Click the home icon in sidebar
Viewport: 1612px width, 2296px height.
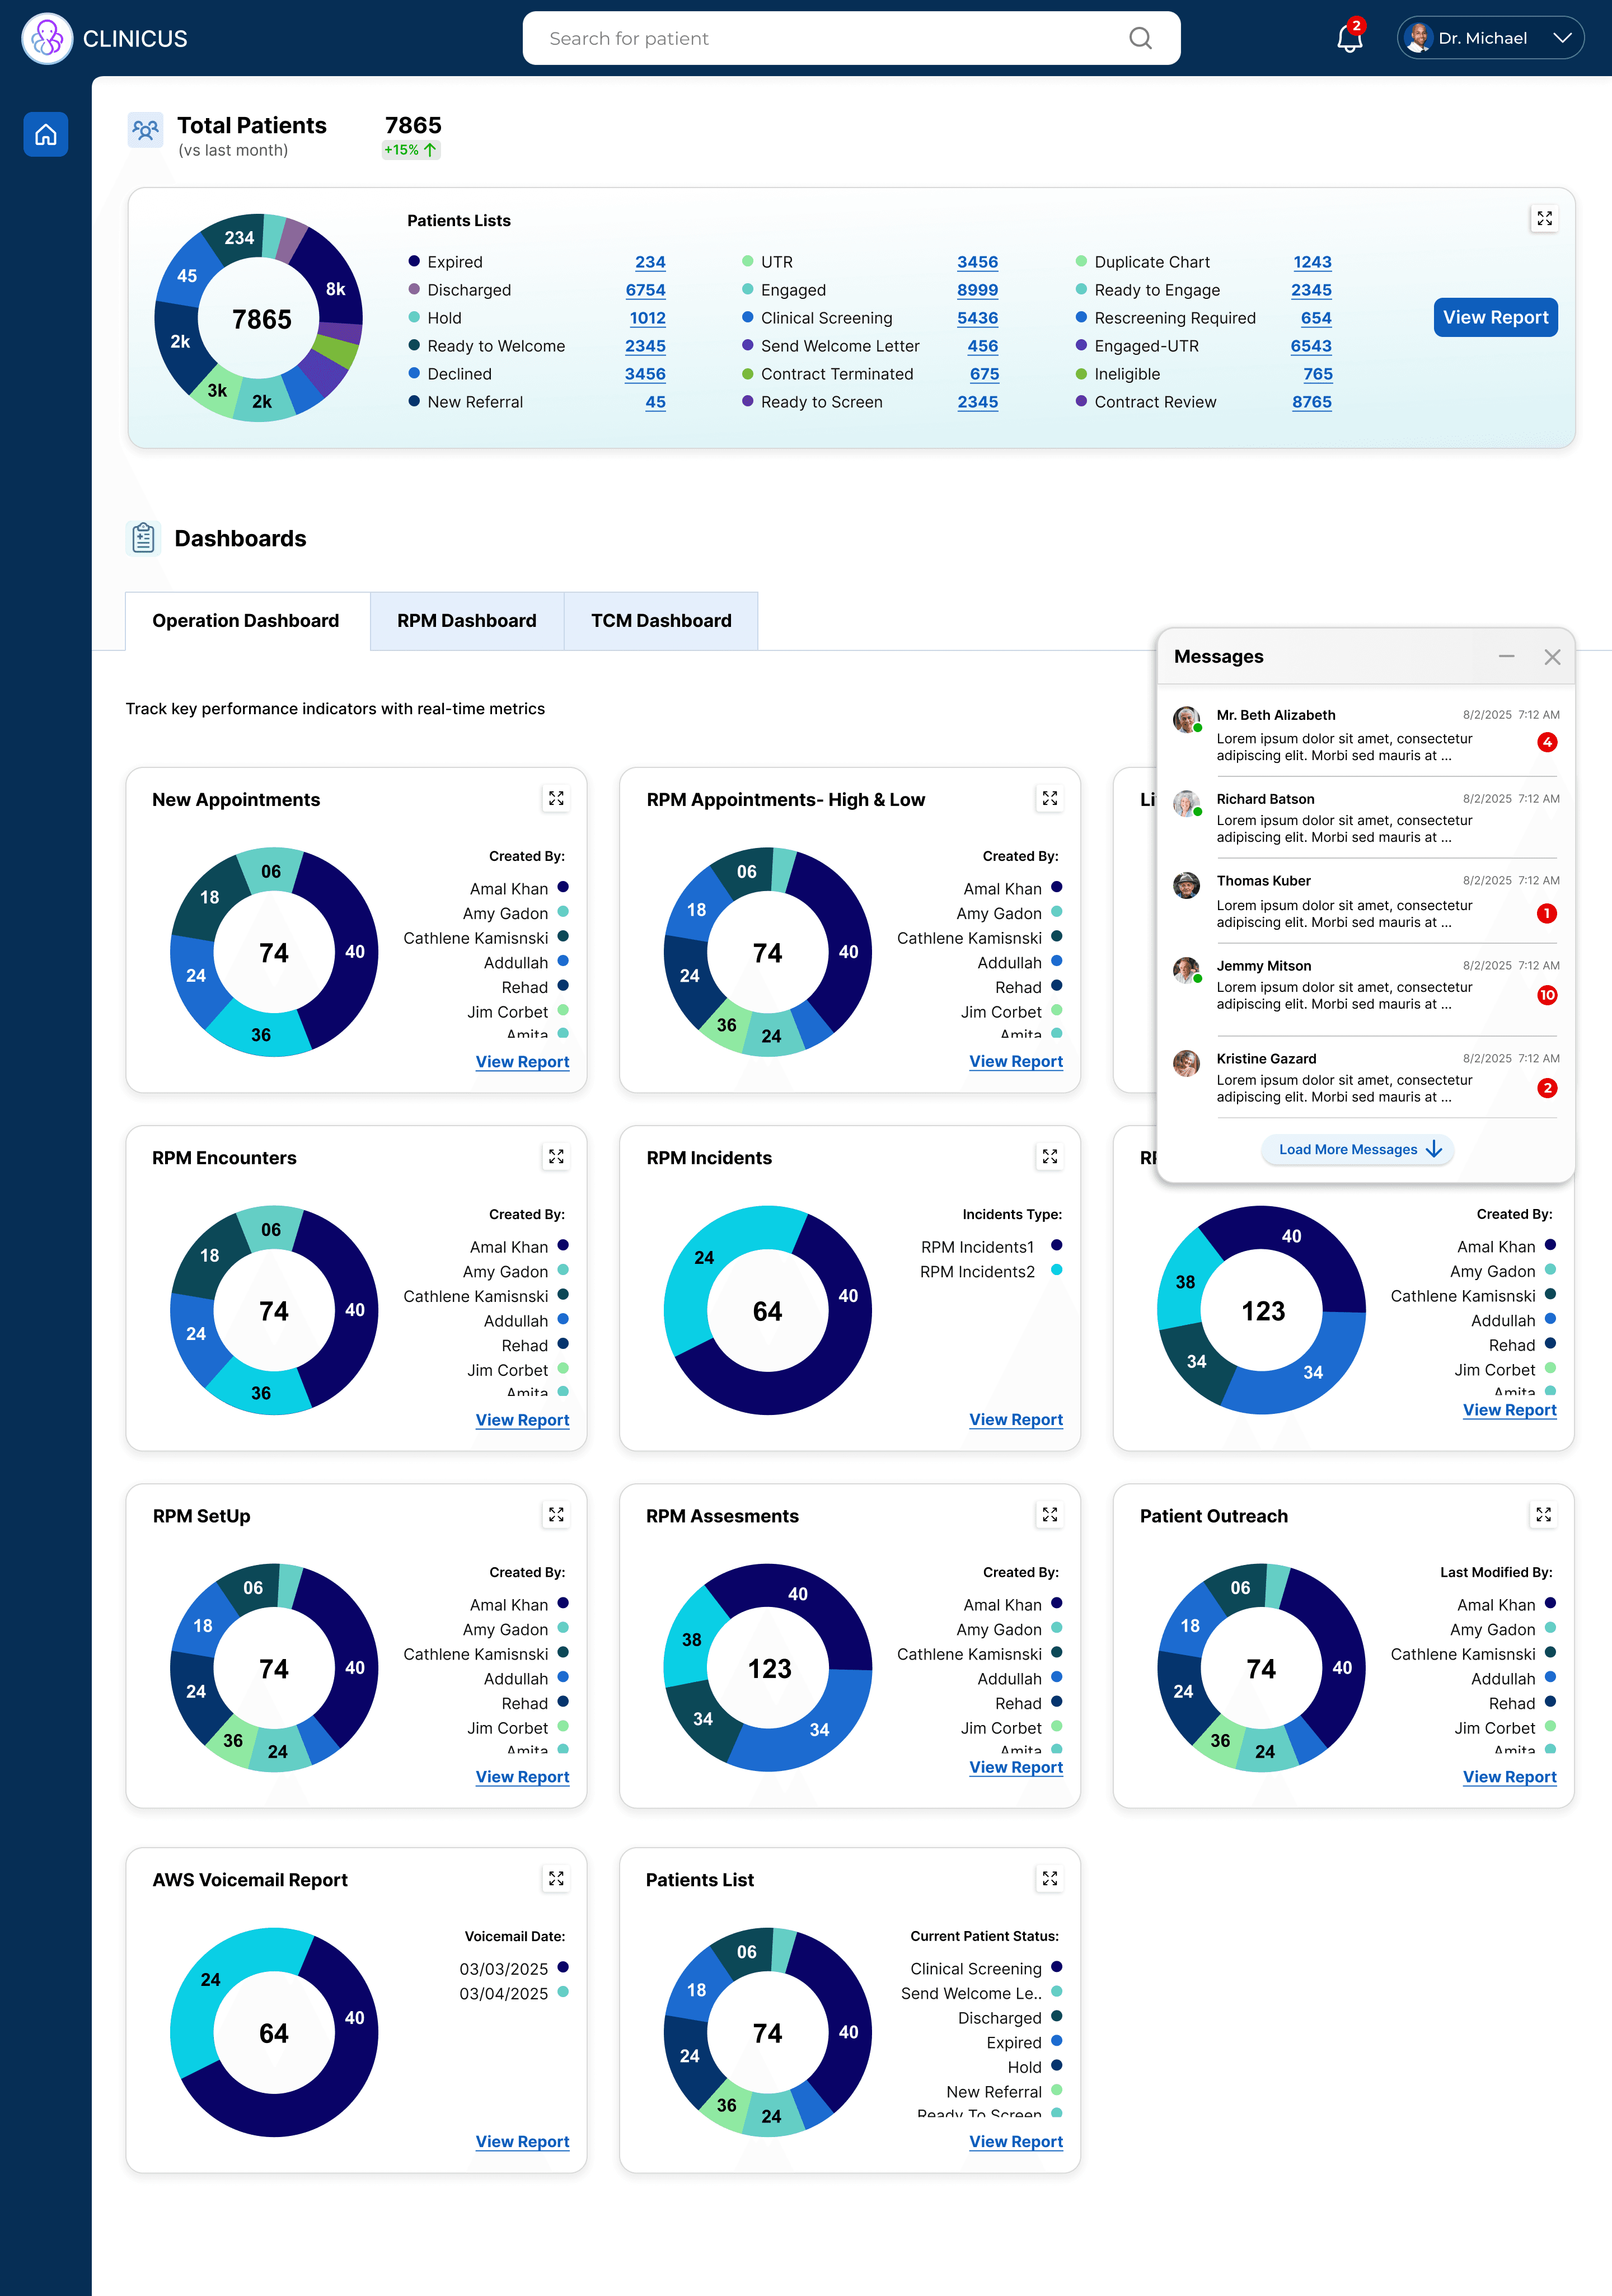pyautogui.click(x=46, y=135)
